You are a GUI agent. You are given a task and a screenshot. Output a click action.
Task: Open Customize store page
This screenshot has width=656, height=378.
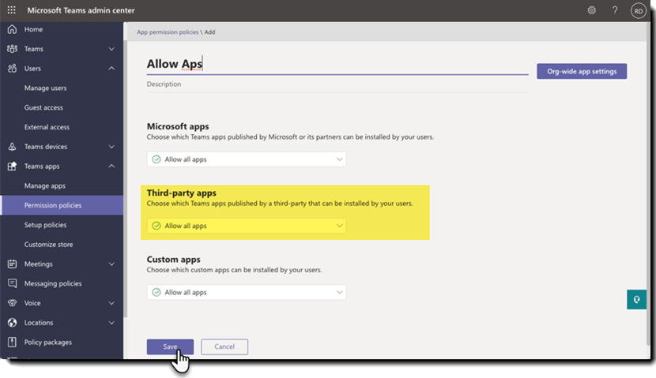point(48,245)
